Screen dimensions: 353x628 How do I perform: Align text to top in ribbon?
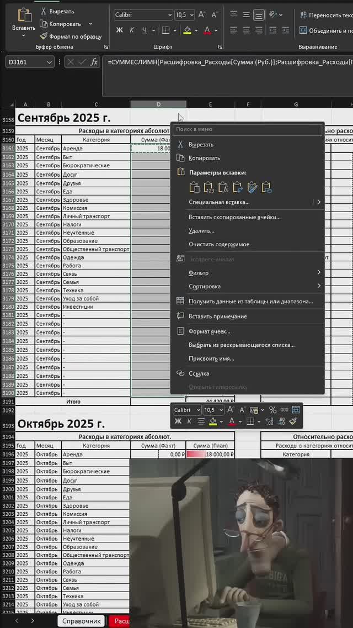click(x=234, y=15)
